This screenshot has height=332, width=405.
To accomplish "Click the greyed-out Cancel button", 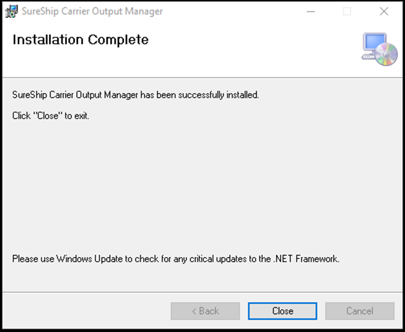I will 360,311.
